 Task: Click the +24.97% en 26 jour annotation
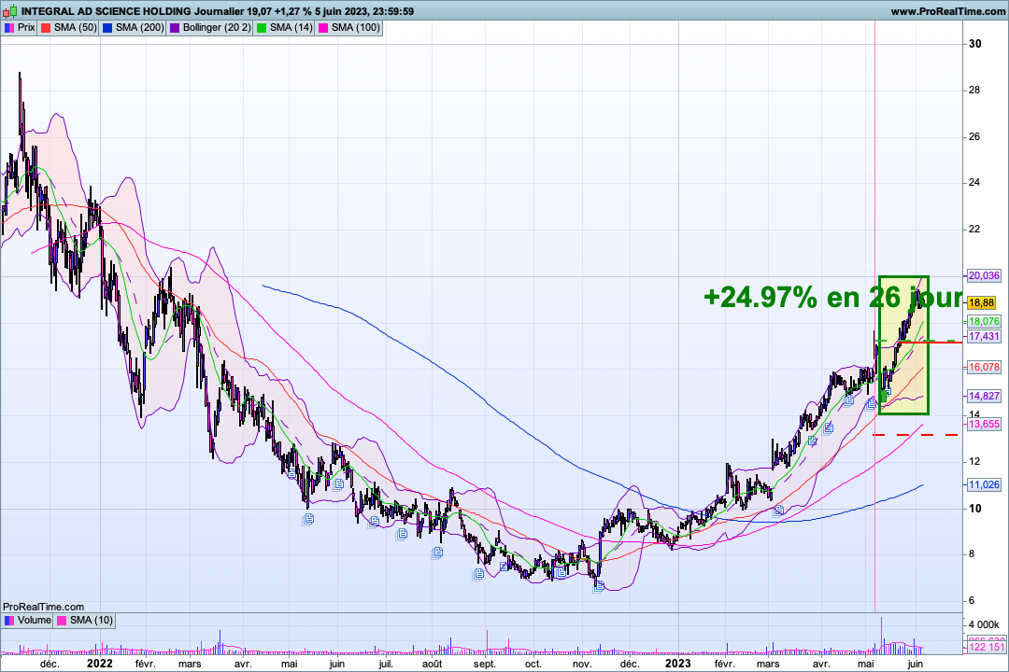(x=832, y=297)
